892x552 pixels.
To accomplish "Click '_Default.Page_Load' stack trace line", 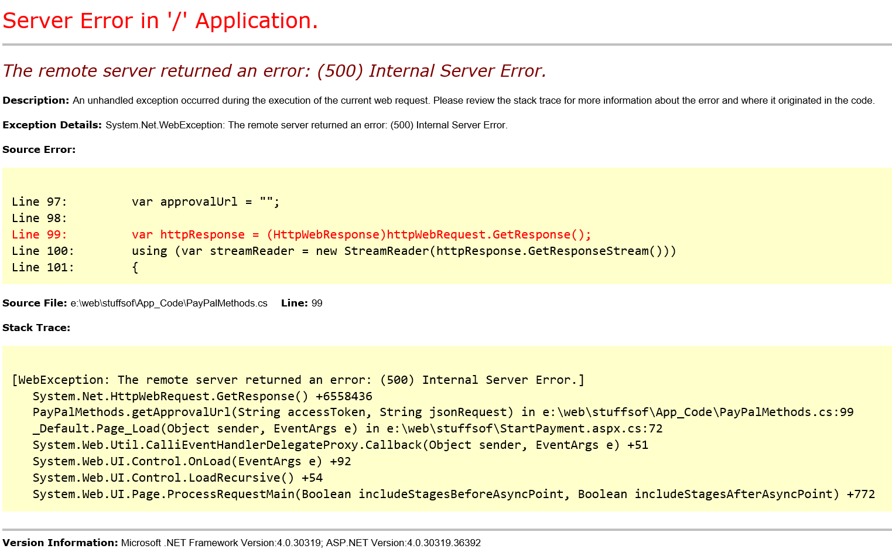I will point(348,428).
